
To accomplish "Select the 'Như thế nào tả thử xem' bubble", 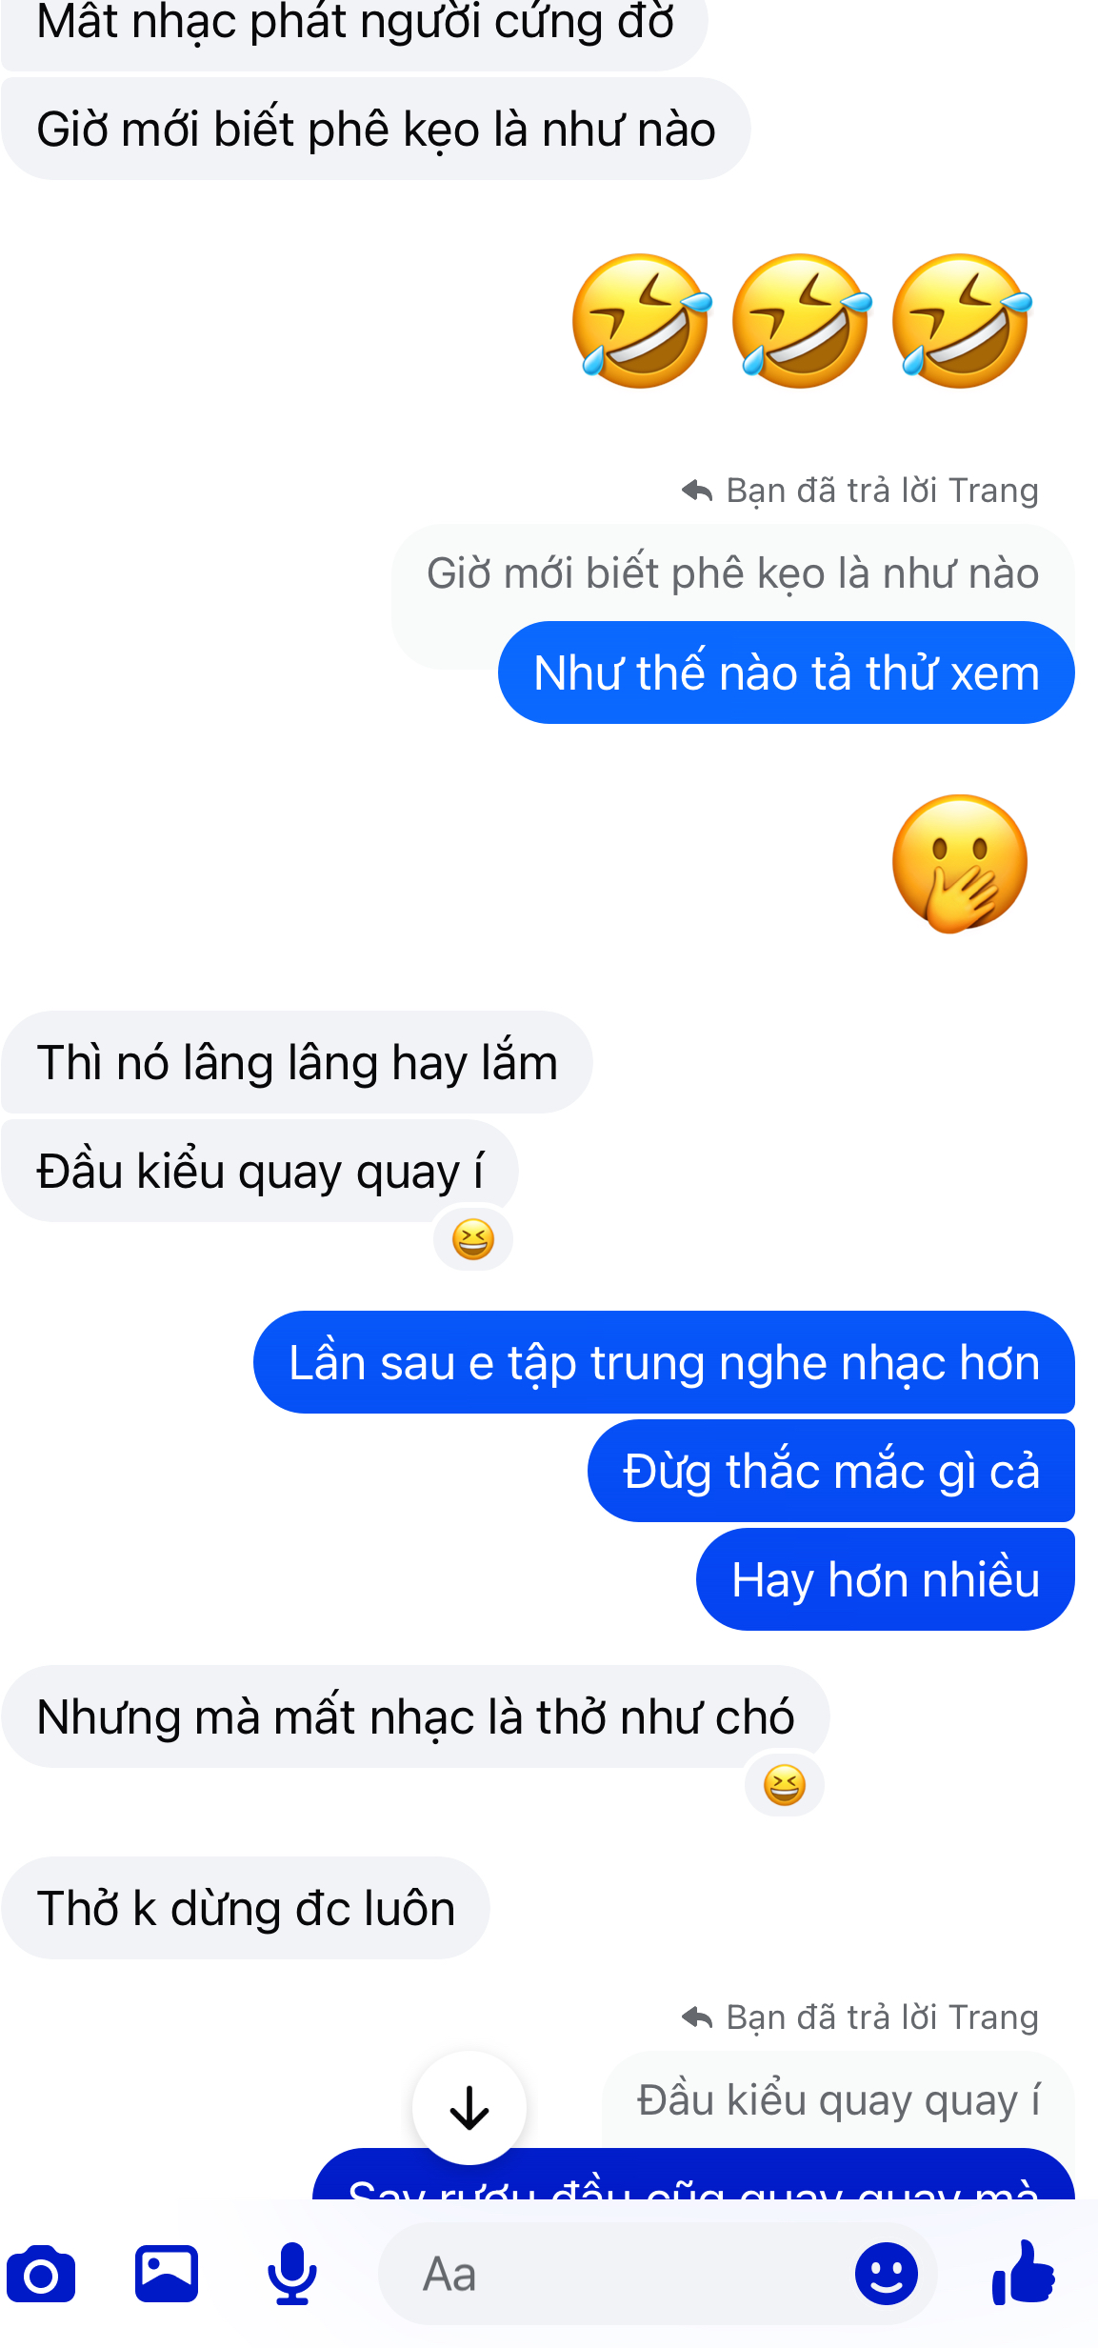I will click(x=787, y=672).
